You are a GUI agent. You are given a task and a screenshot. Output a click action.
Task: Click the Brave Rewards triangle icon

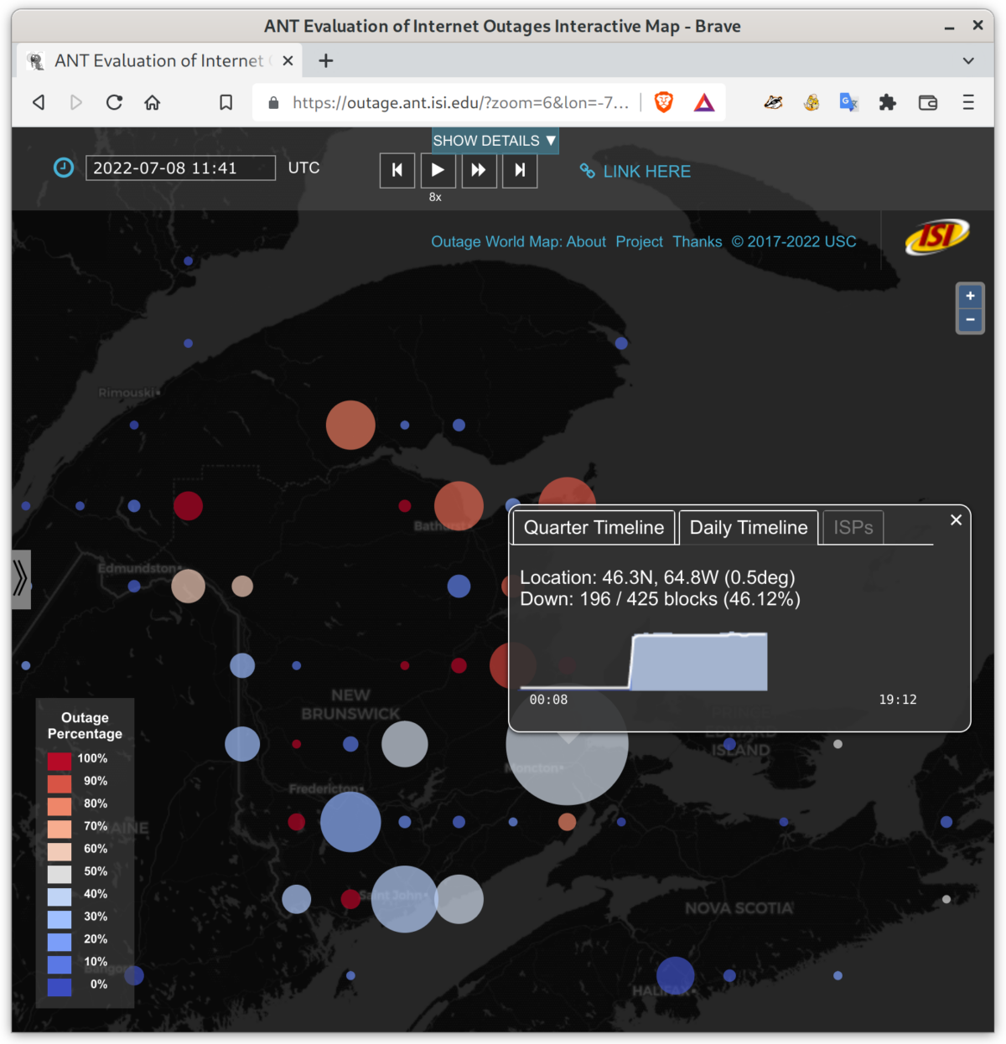click(x=704, y=102)
